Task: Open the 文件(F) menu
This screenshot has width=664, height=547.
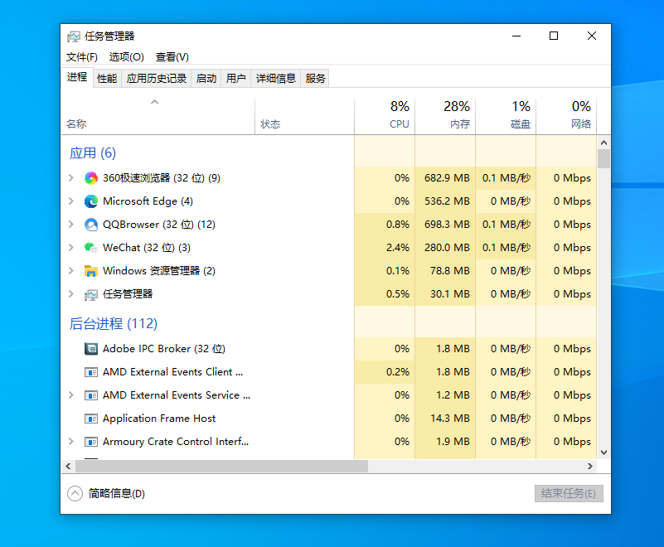Action: coord(82,57)
